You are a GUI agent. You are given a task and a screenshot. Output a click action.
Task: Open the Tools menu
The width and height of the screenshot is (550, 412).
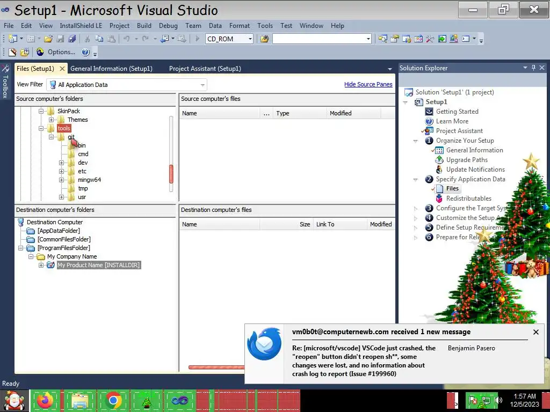click(265, 26)
